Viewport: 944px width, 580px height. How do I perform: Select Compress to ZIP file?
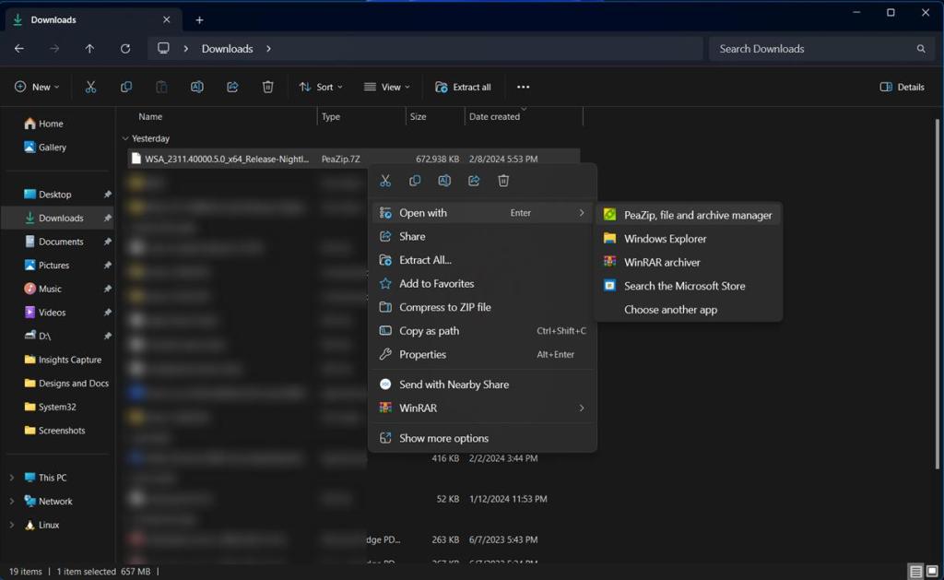coord(481,306)
